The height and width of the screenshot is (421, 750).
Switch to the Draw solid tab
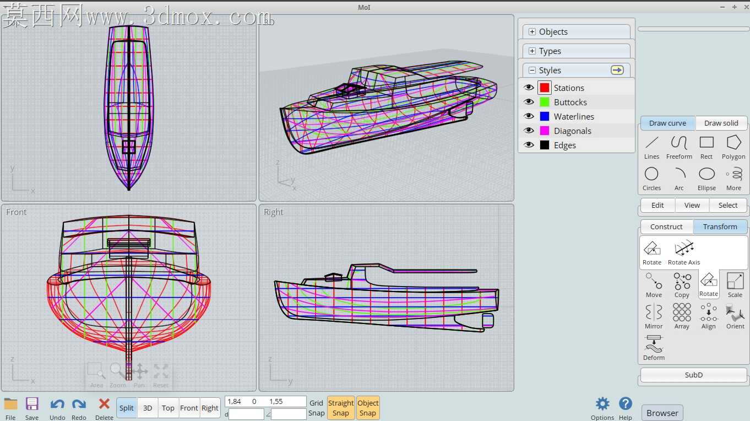721,123
